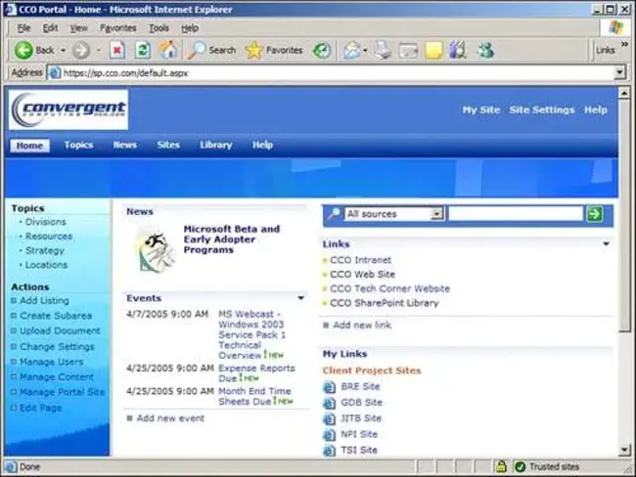Viewport: 636px width, 477px height.
Task: Expand the Links web part menu arrow
Action: [606, 244]
